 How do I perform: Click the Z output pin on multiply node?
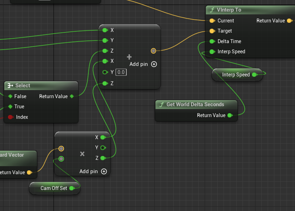click(x=103, y=158)
